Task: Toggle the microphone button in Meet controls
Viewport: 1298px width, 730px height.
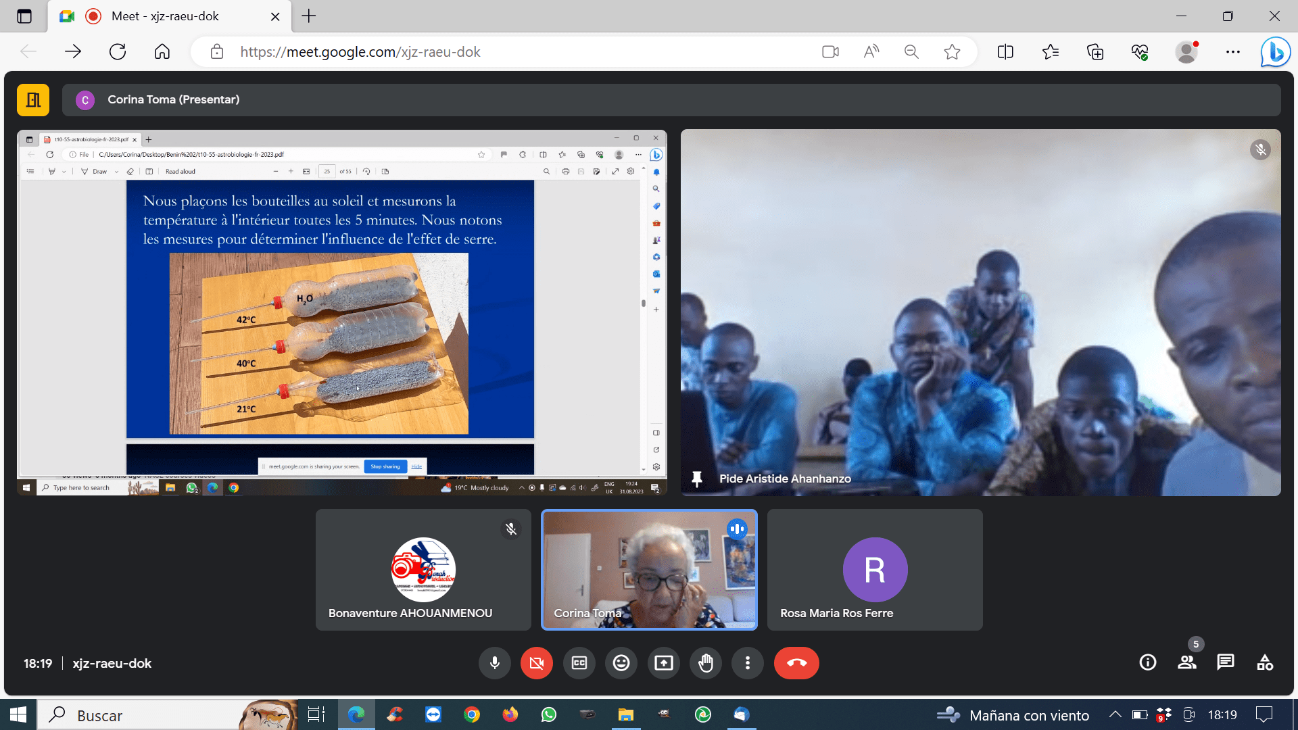Action: point(495,663)
